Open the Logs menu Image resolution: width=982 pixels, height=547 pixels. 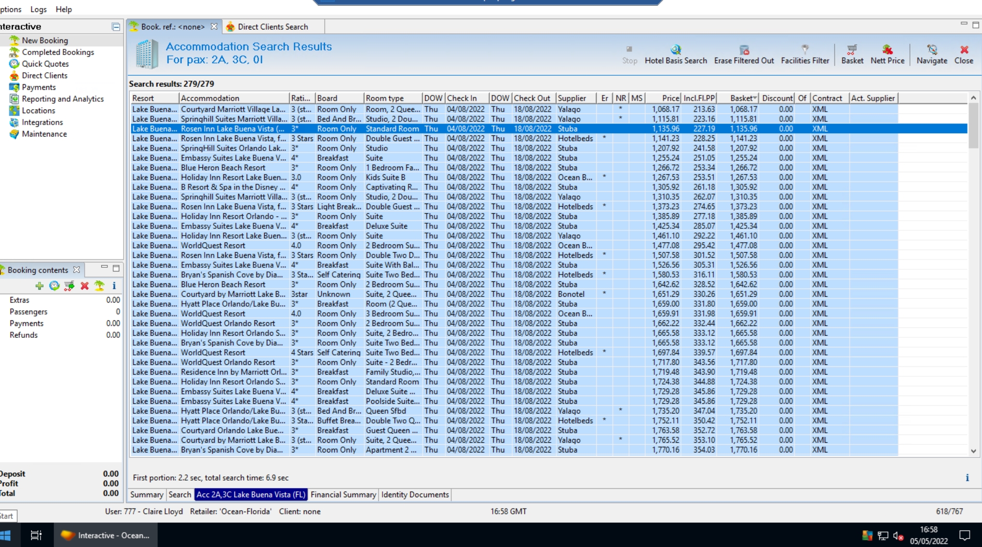(x=38, y=9)
